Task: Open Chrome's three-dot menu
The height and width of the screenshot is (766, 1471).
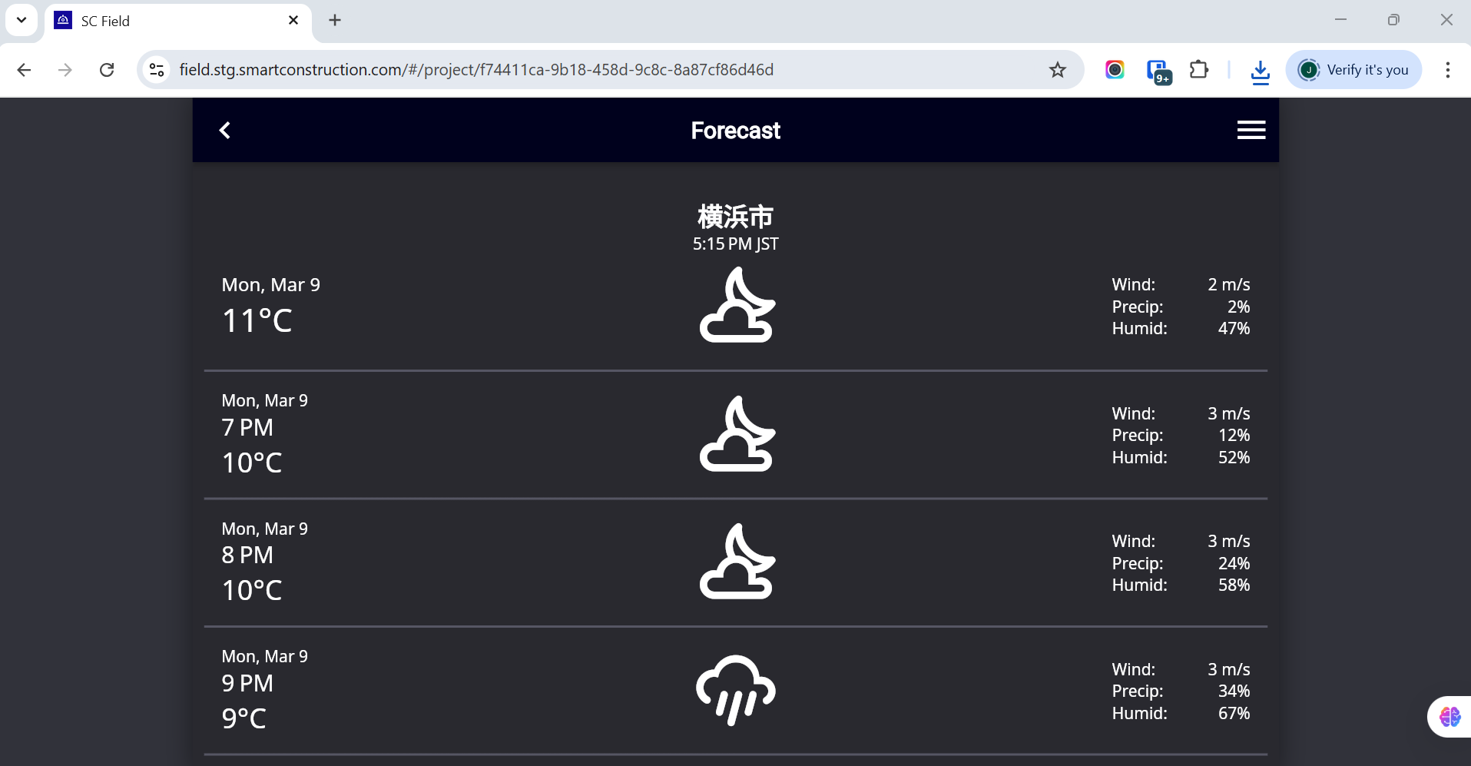Action: click(x=1447, y=70)
